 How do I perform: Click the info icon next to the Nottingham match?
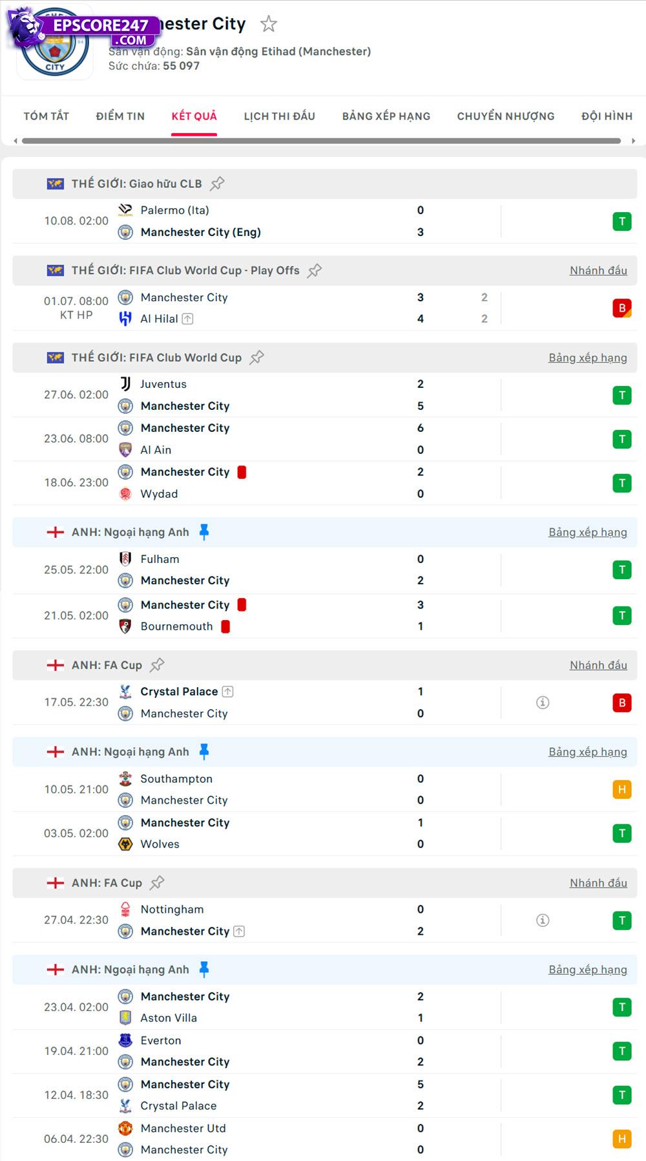click(543, 919)
